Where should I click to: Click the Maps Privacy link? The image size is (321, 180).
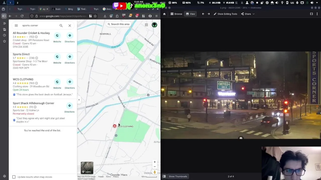tap(116, 177)
